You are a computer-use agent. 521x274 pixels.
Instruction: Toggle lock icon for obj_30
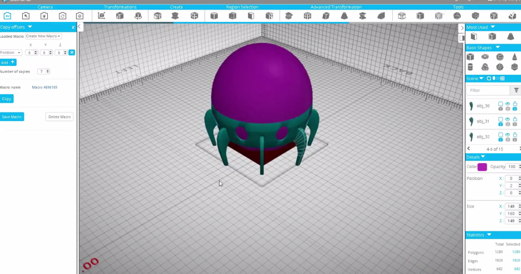point(515,103)
